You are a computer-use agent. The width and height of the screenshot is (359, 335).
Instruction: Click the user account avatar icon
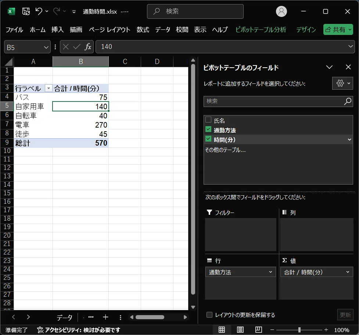(x=281, y=11)
